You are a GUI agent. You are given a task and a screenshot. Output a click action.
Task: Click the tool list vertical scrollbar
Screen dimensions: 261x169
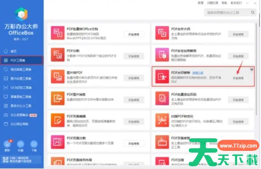pyautogui.click(x=256, y=69)
